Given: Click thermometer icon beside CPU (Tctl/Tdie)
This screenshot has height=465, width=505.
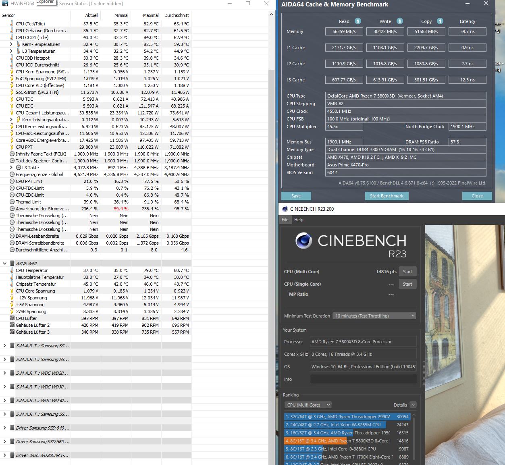Looking at the screenshot, I should point(12,24).
